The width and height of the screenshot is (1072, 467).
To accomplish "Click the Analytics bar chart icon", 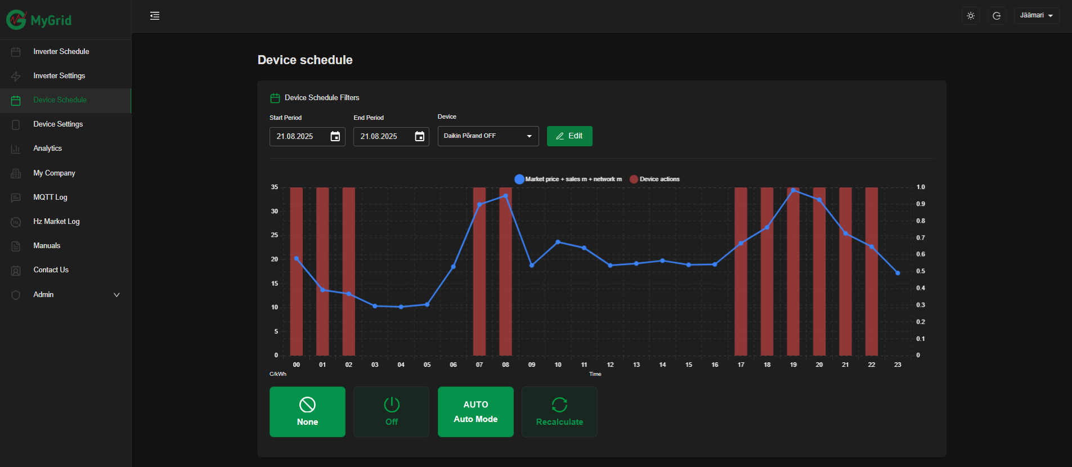I will click(16, 149).
